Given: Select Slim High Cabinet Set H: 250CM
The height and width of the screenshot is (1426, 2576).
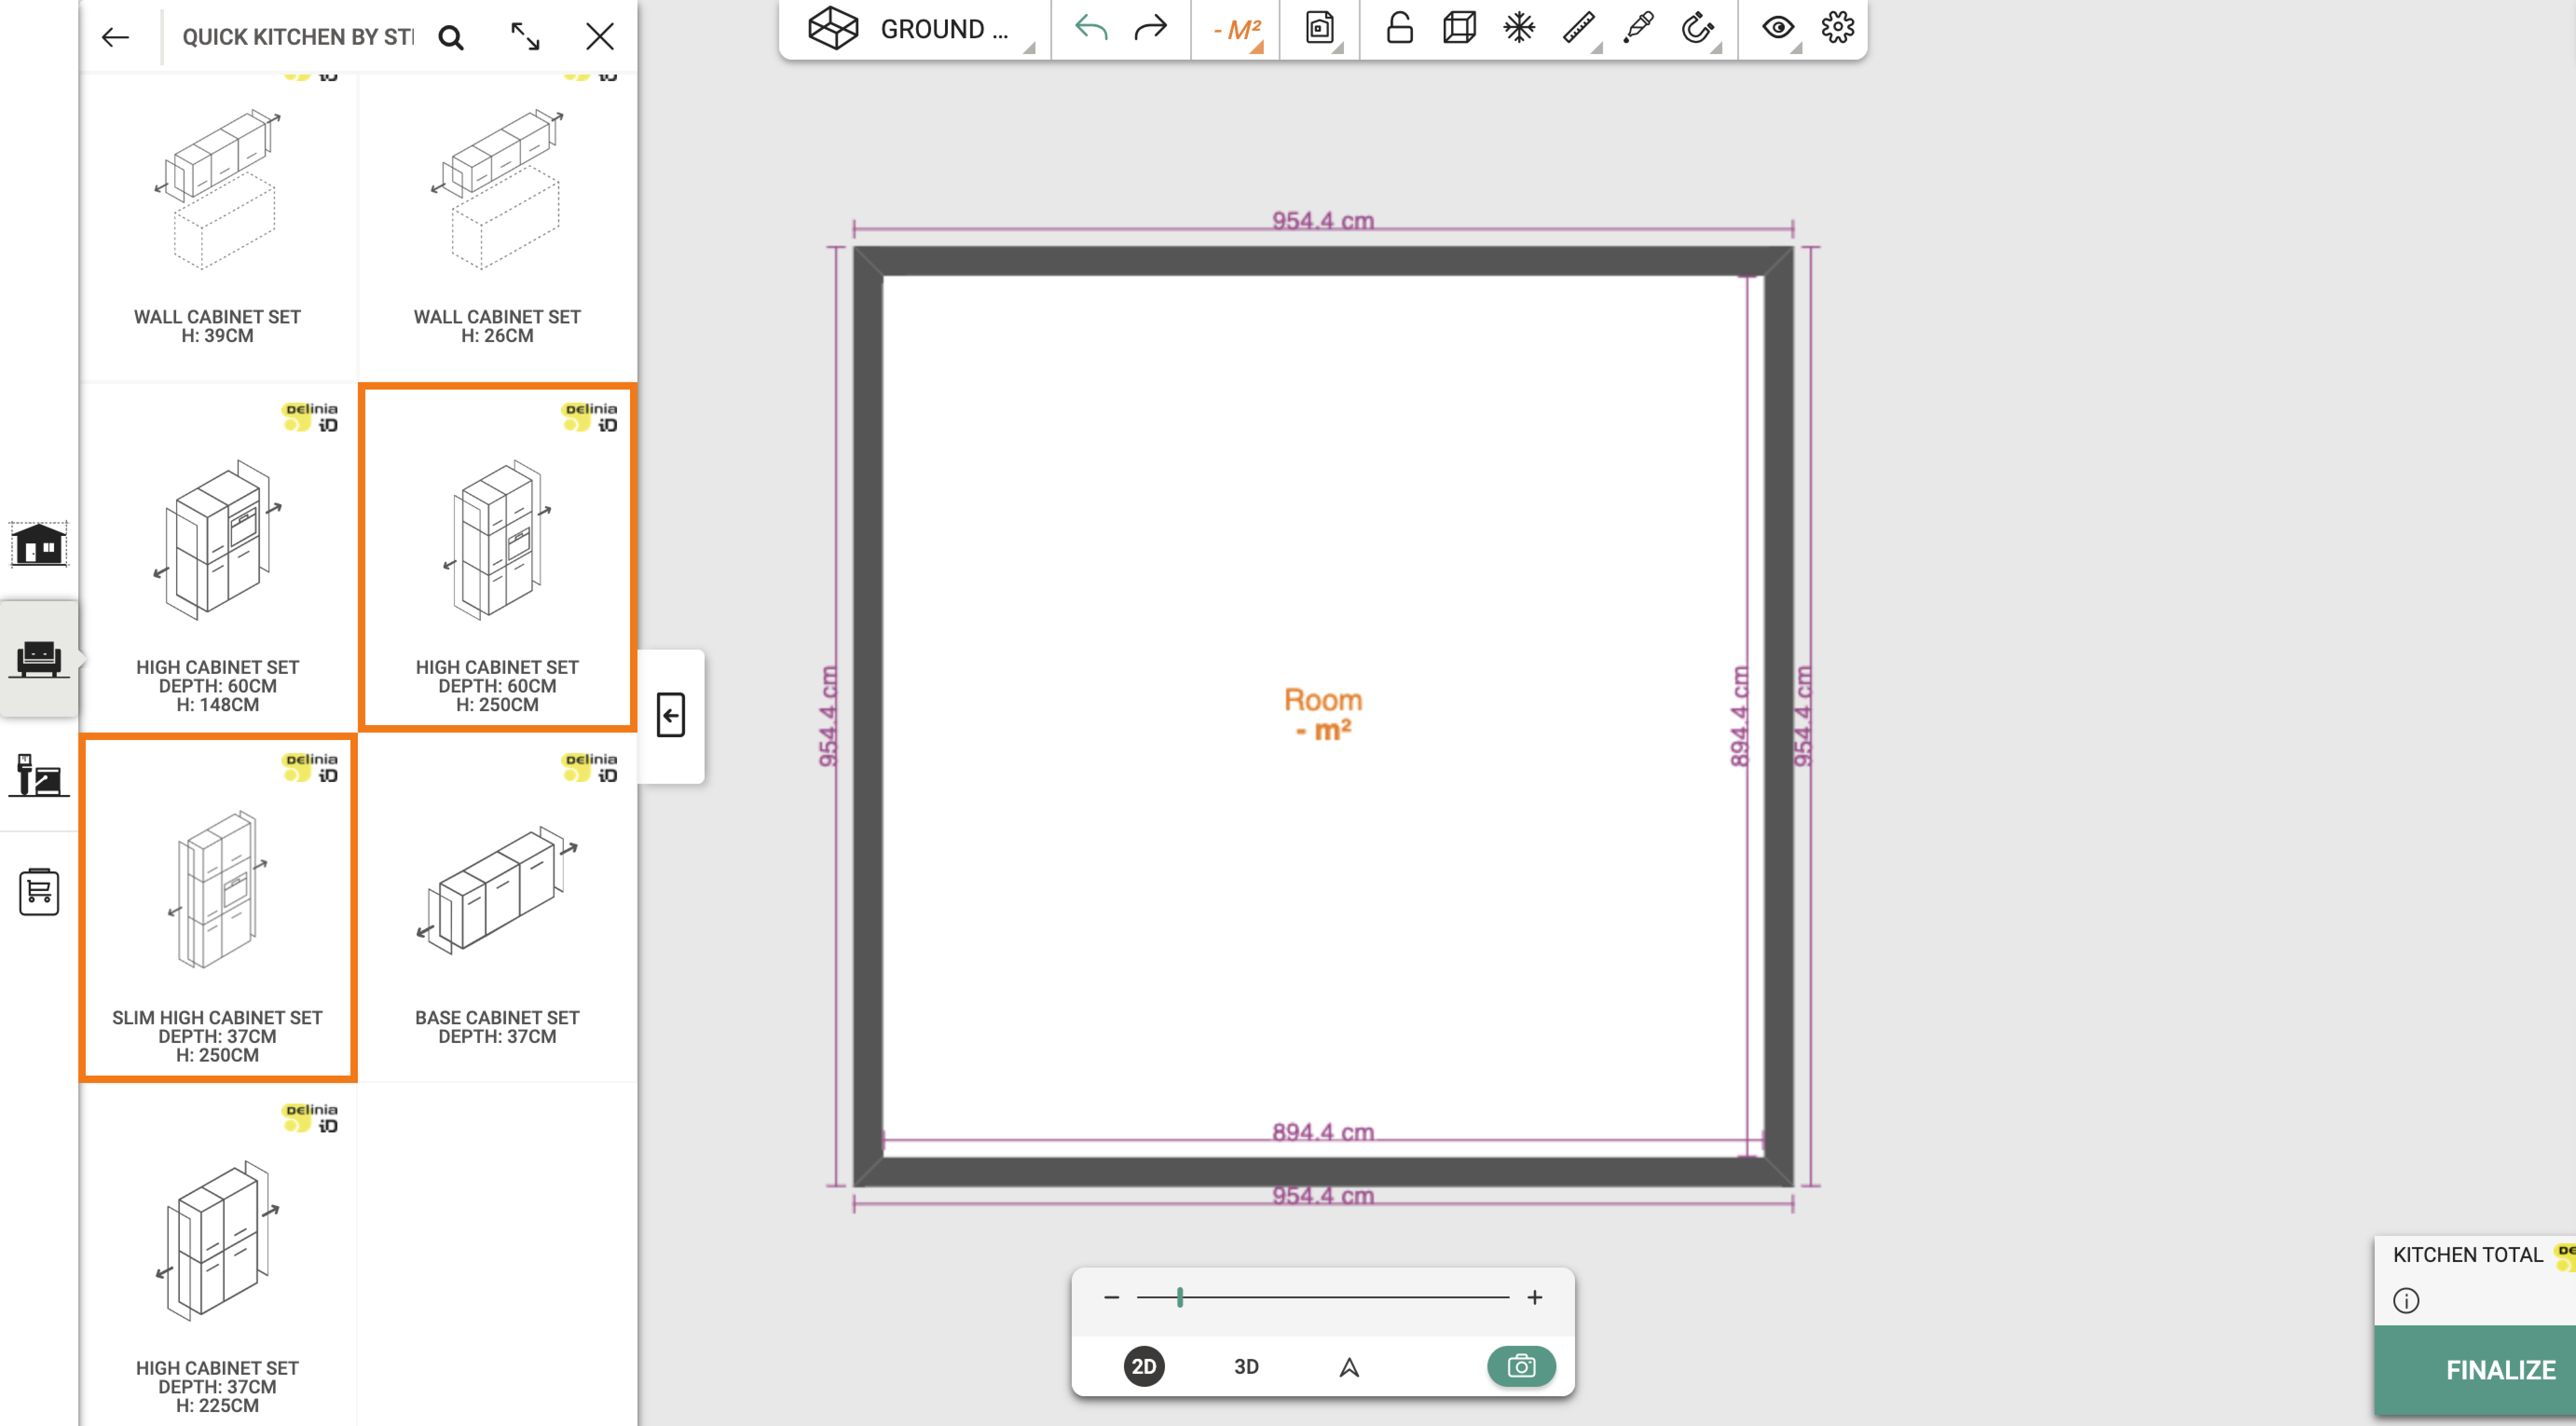Looking at the screenshot, I should 217,908.
